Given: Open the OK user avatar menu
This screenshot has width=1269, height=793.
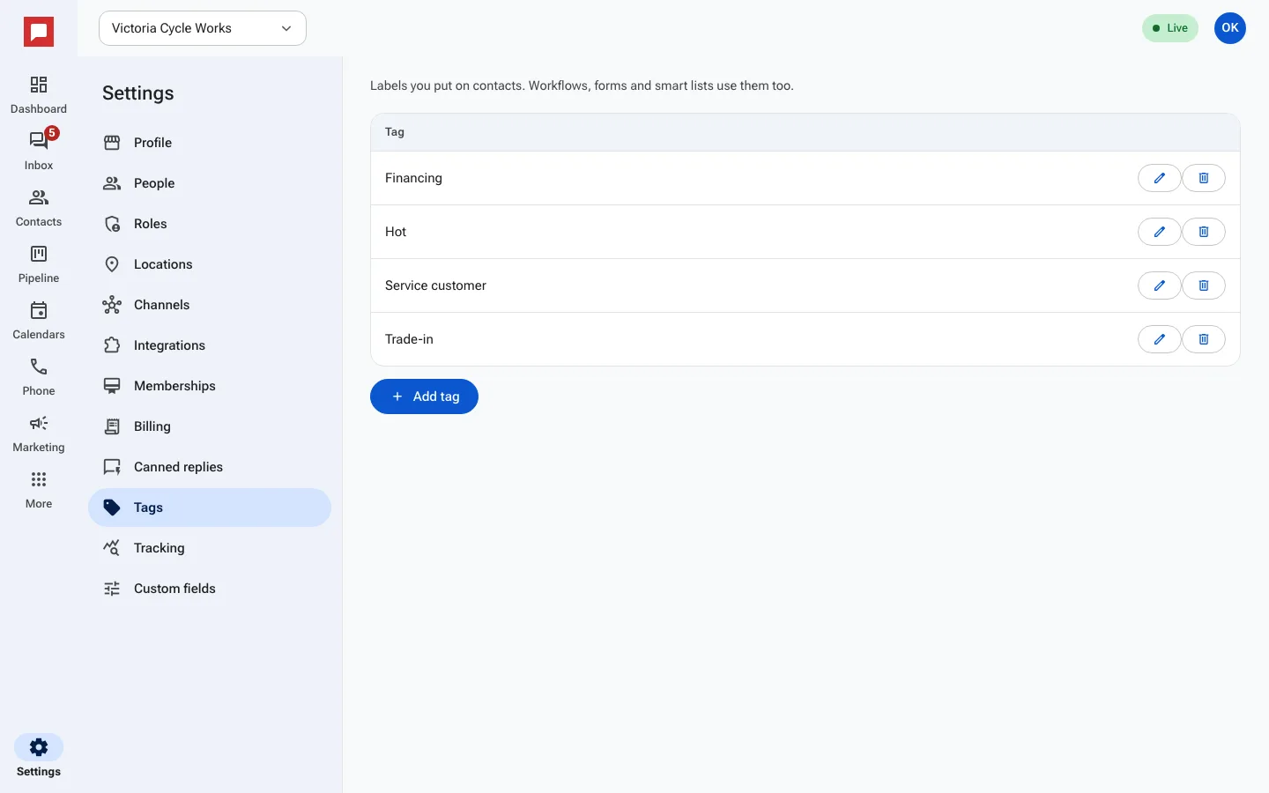Looking at the screenshot, I should click(x=1230, y=28).
